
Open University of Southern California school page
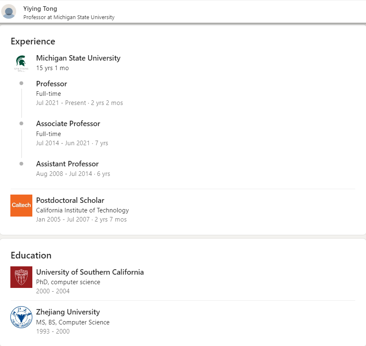coord(90,272)
